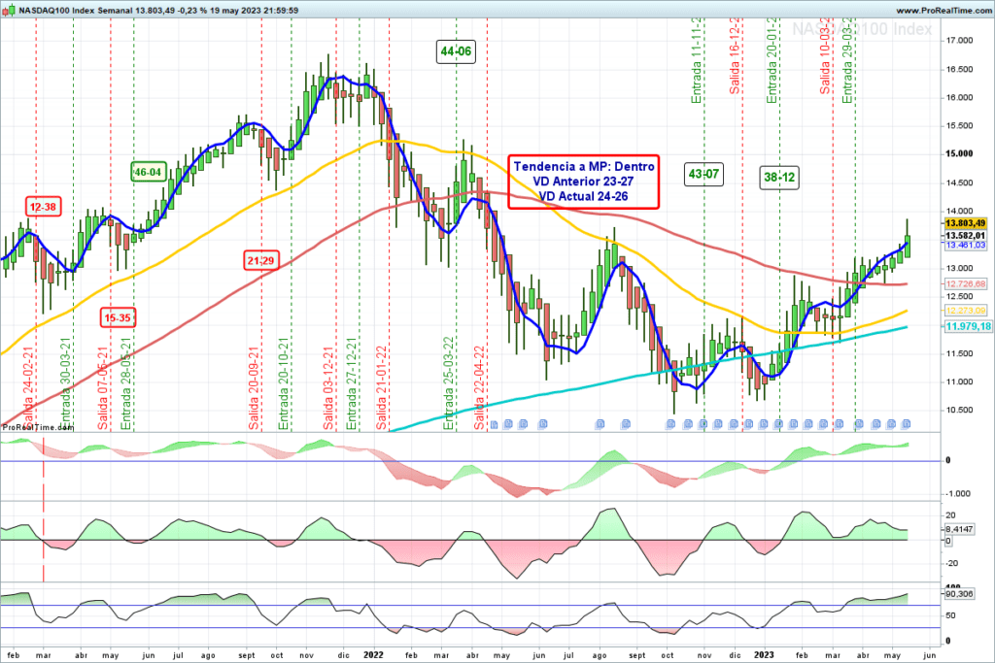Screen dimensions: 995x663
Task: Click the oscillator value label 8,4147
Action: (959, 529)
